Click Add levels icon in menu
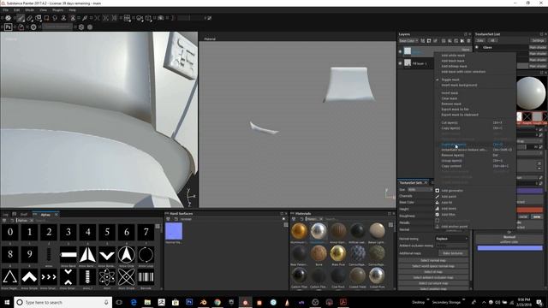This screenshot has height=308, width=548. 438,209
